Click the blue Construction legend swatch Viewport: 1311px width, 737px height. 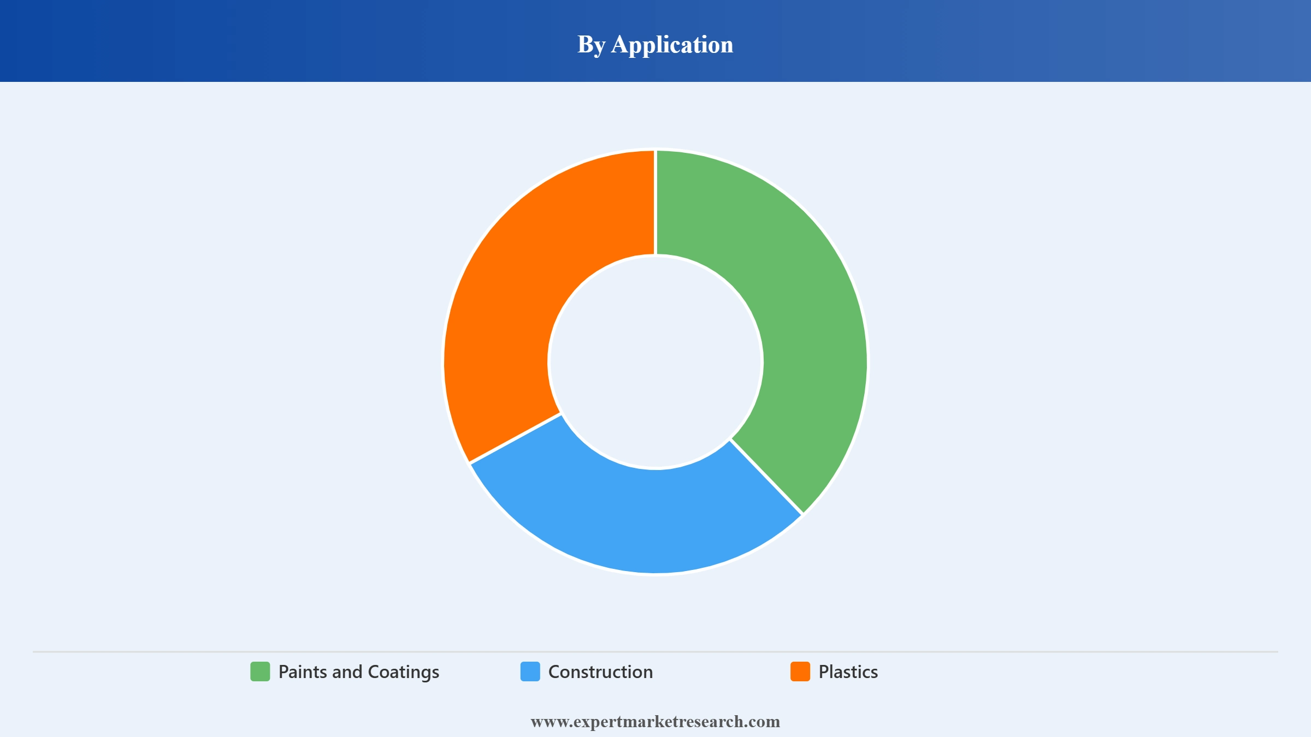point(530,671)
